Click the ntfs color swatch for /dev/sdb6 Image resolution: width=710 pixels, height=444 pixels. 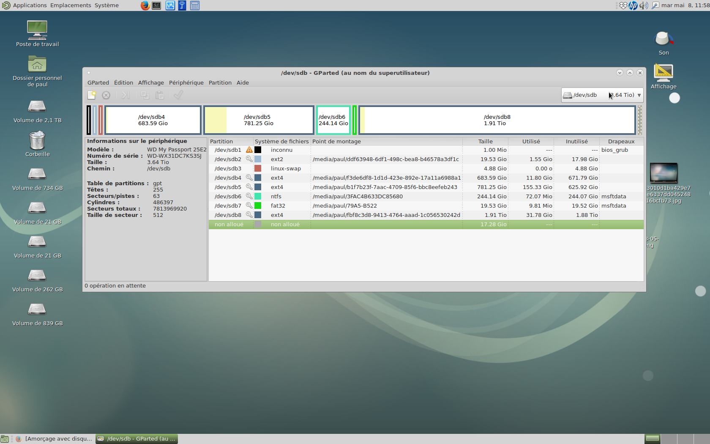(x=258, y=196)
